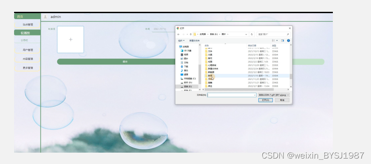
Task: Click the back arrow in file dialog
Action: click(178, 35)
